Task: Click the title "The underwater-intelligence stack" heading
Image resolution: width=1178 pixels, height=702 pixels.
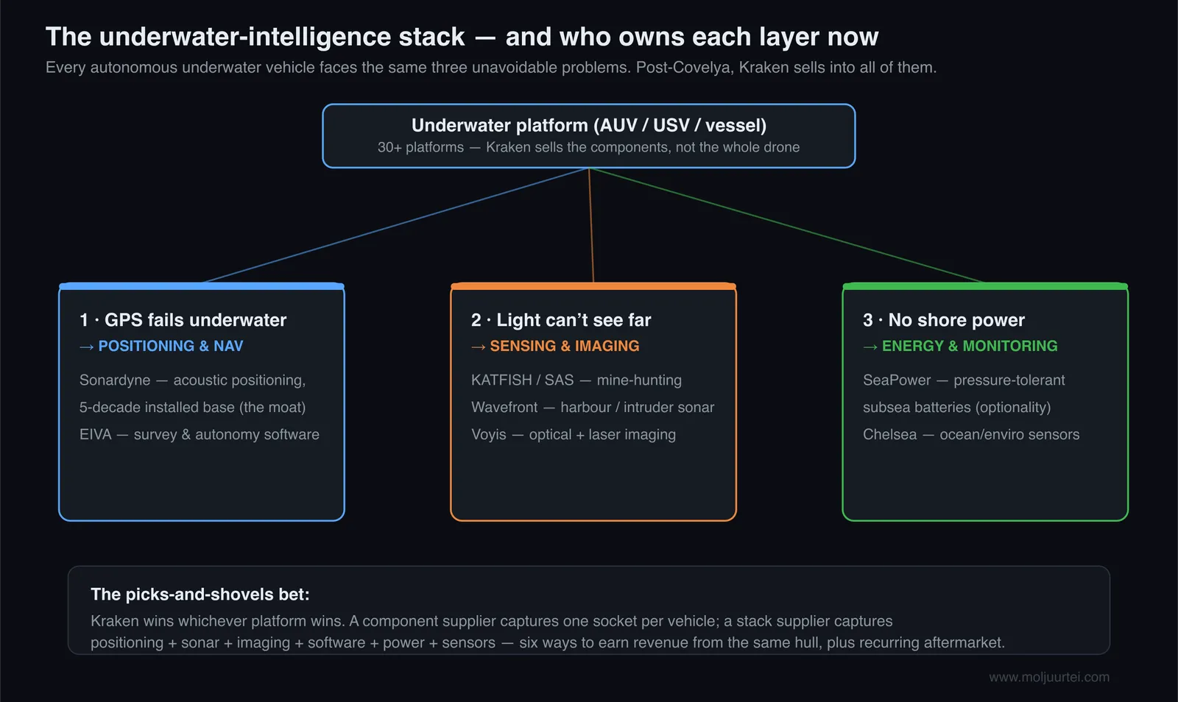Action: point(462,37)
